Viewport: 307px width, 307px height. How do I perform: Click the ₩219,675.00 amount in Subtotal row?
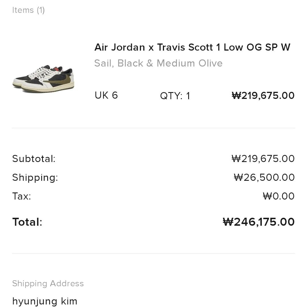point(263,159)
